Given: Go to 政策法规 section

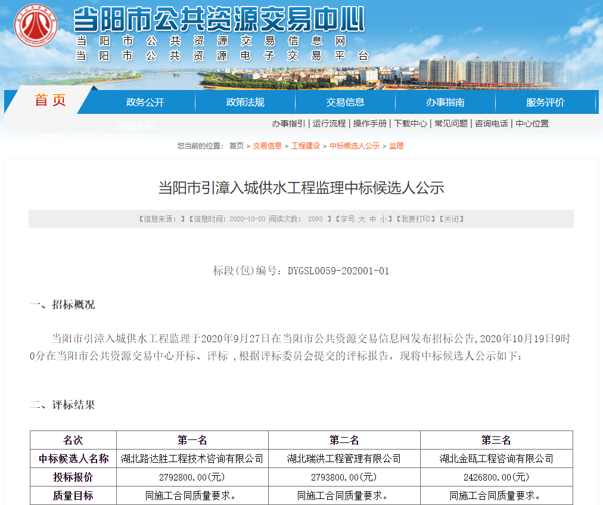Looking at the screenshot, I should [x=245, y=102].
